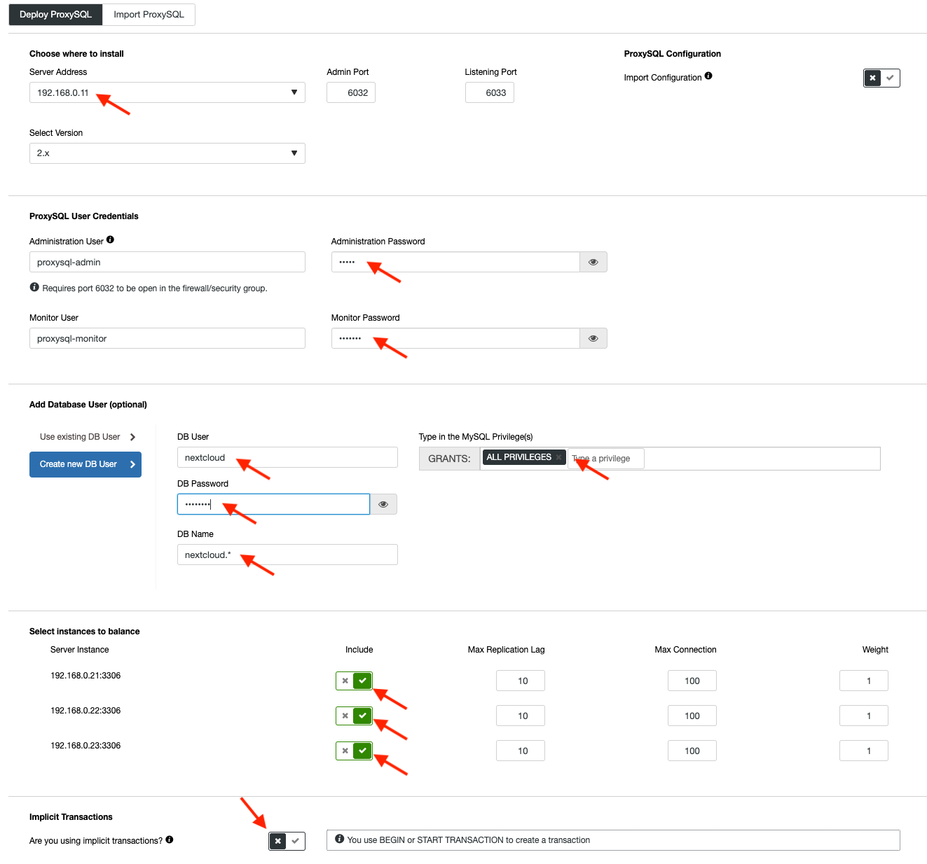Edit Max Connection for 192.168.0.22

[692, 716]
